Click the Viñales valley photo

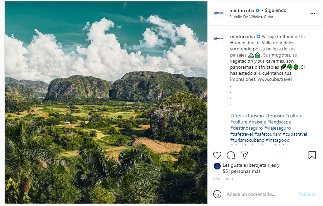(106, 102)
